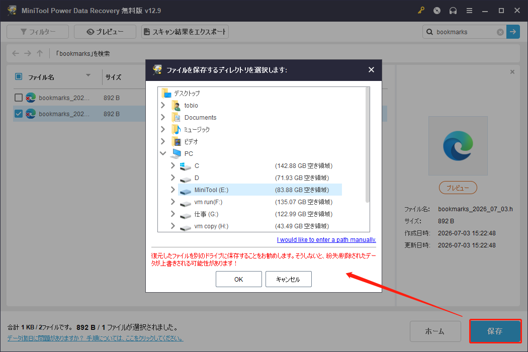The image size is (528, 352).
Task: Select vm run(F:) drive
Action: tap(208, 202)
